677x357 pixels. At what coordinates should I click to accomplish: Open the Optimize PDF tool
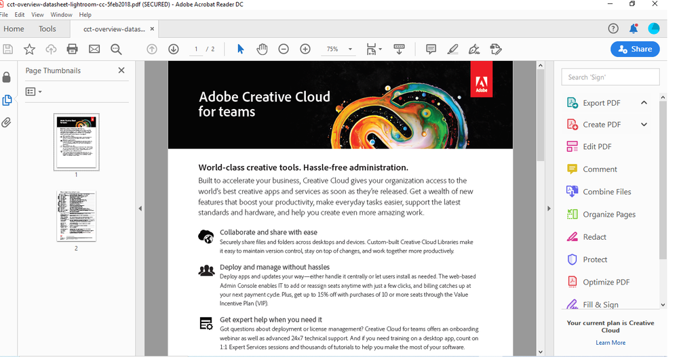click(x=598, y=282)
